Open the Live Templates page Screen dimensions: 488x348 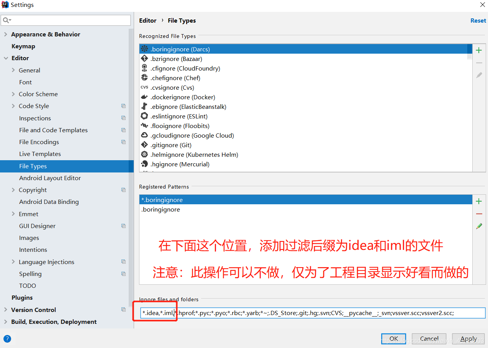(x=40, y=154)
